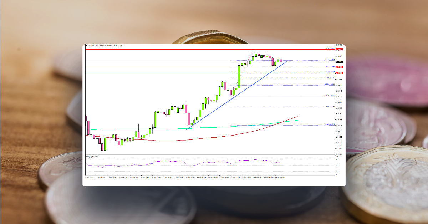
Task: Click the 61.8 Fibonacci retracement label
Action: (x=329, y=77)
